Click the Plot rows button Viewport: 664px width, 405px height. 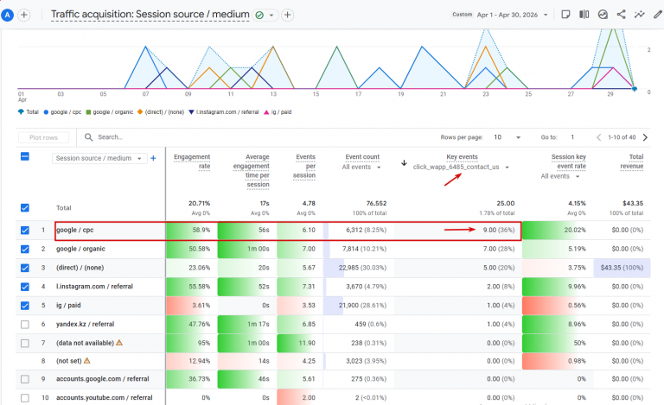pyautogui.click(x=43, y=137)
